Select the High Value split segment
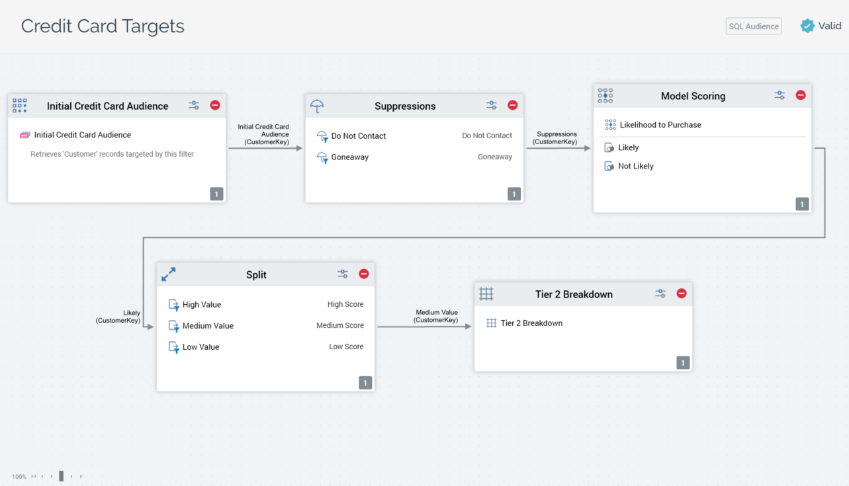The width and height of the screenshot is (849, 486). pyautogui.click(x=202, y=305)
